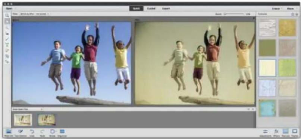Select the Zoom magnifier tool
This screenshot has width=301, height=139.
pos(7,16)
